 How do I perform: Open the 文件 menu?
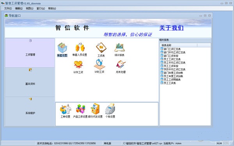tap(8, 9)
